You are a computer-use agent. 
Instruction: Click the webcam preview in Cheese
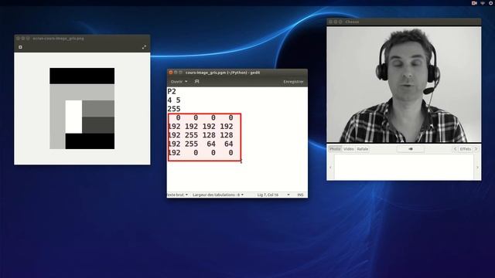click(404, 84)
